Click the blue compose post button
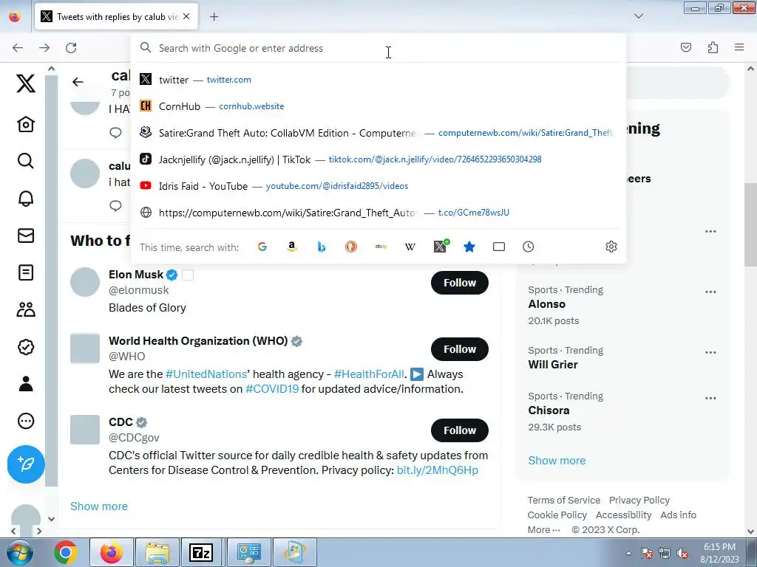 [26, 464]
